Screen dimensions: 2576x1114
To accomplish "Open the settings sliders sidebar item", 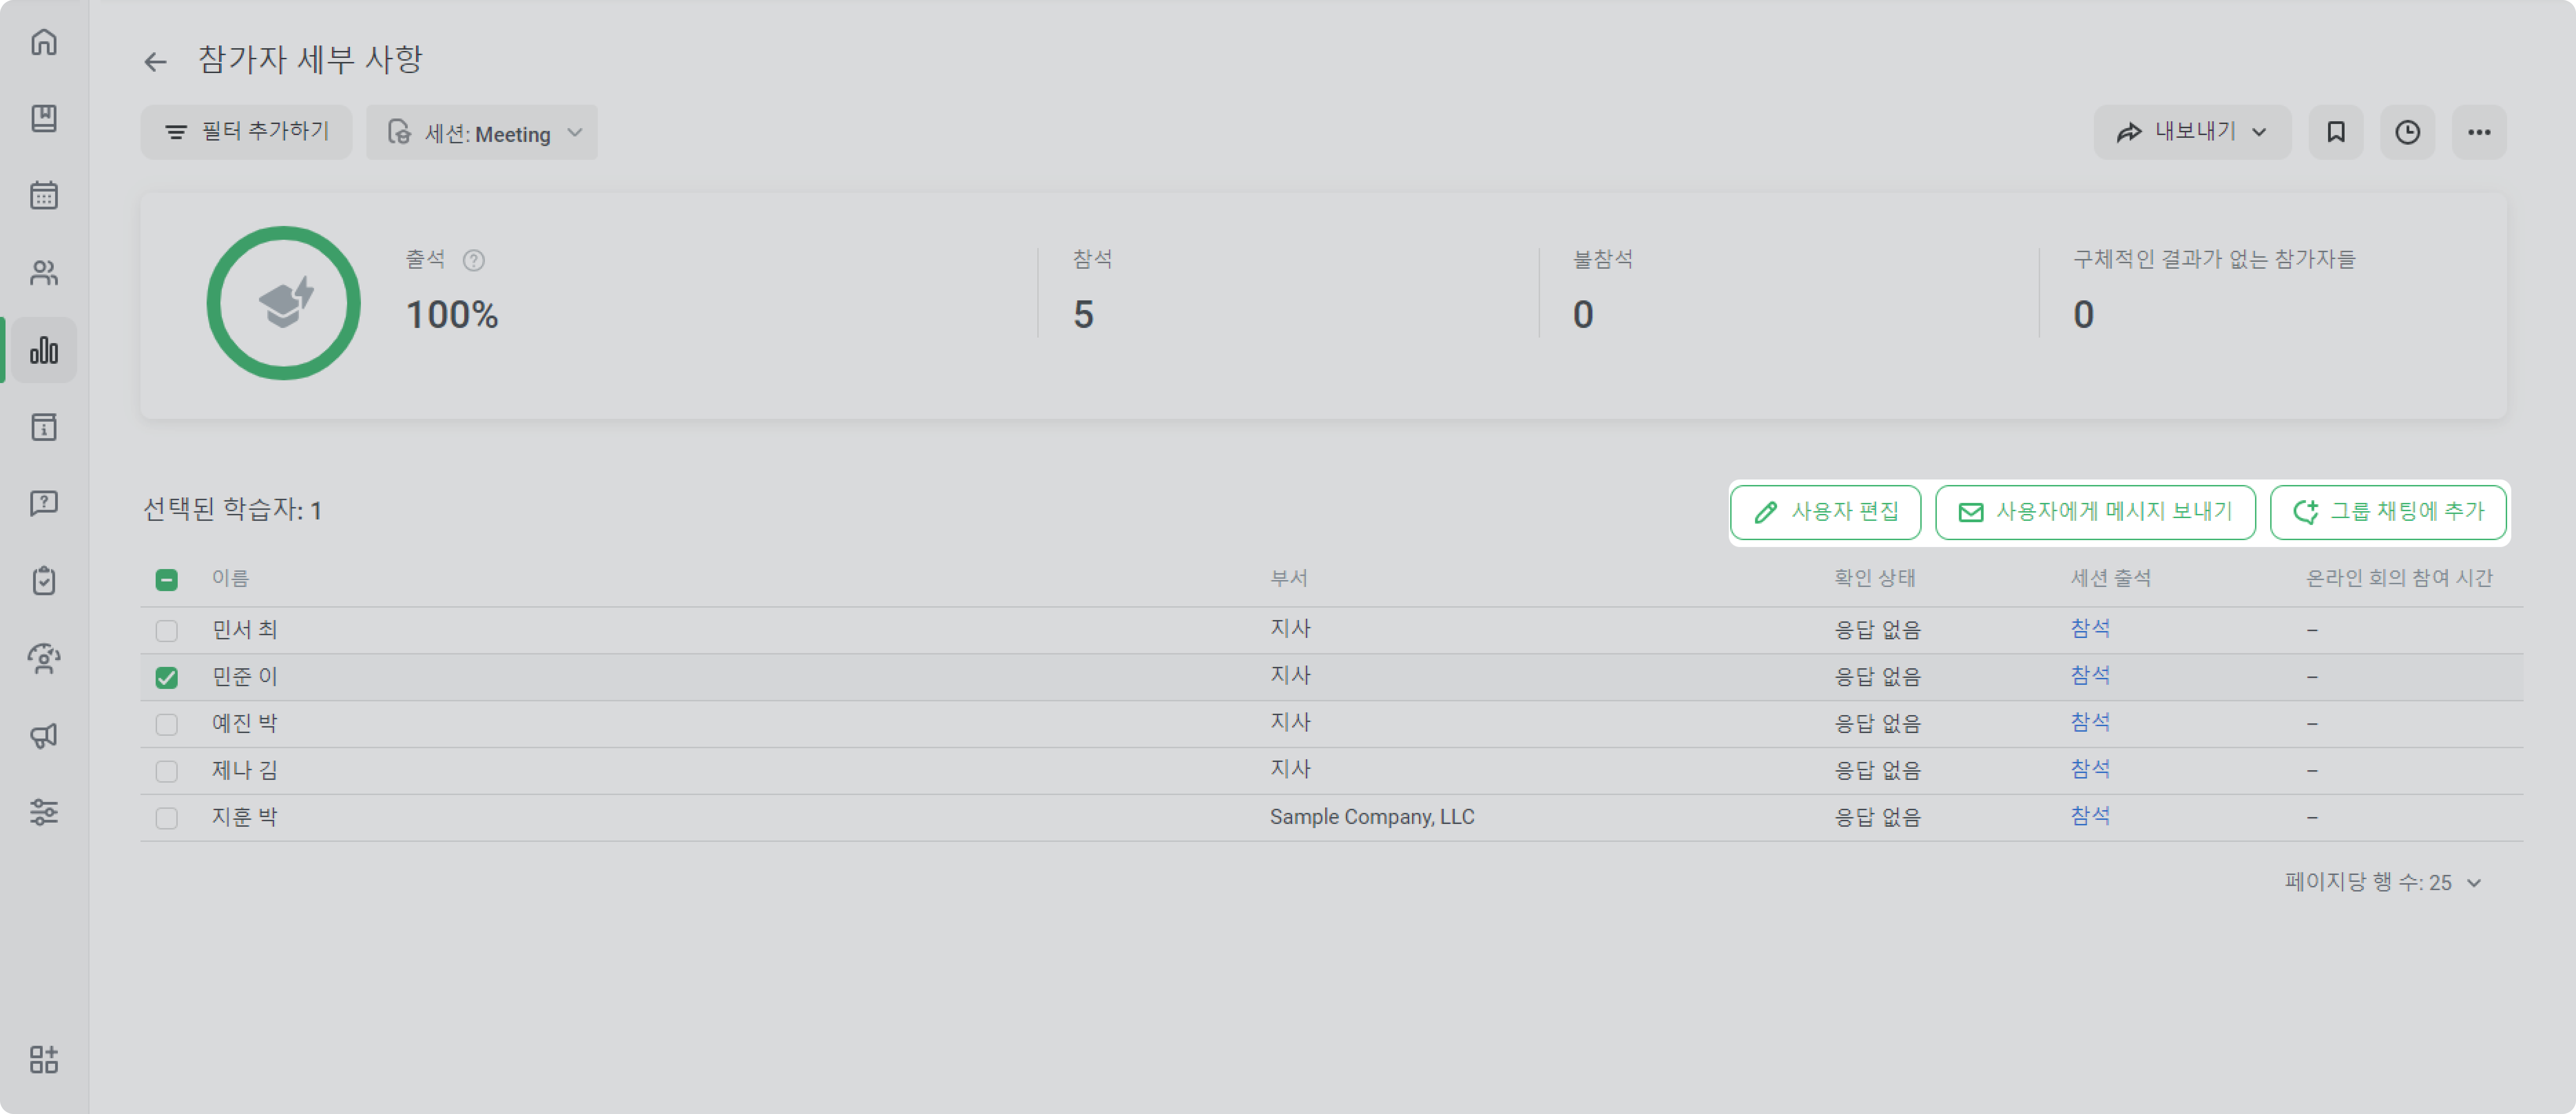I will pos(44,812).
